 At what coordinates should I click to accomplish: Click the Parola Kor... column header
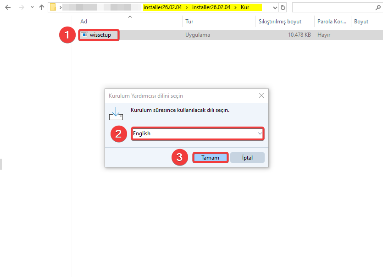click(332, 22)
